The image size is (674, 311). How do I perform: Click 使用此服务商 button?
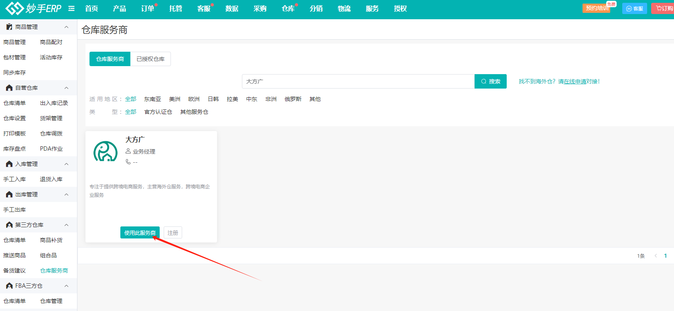[x=140, y=232]
